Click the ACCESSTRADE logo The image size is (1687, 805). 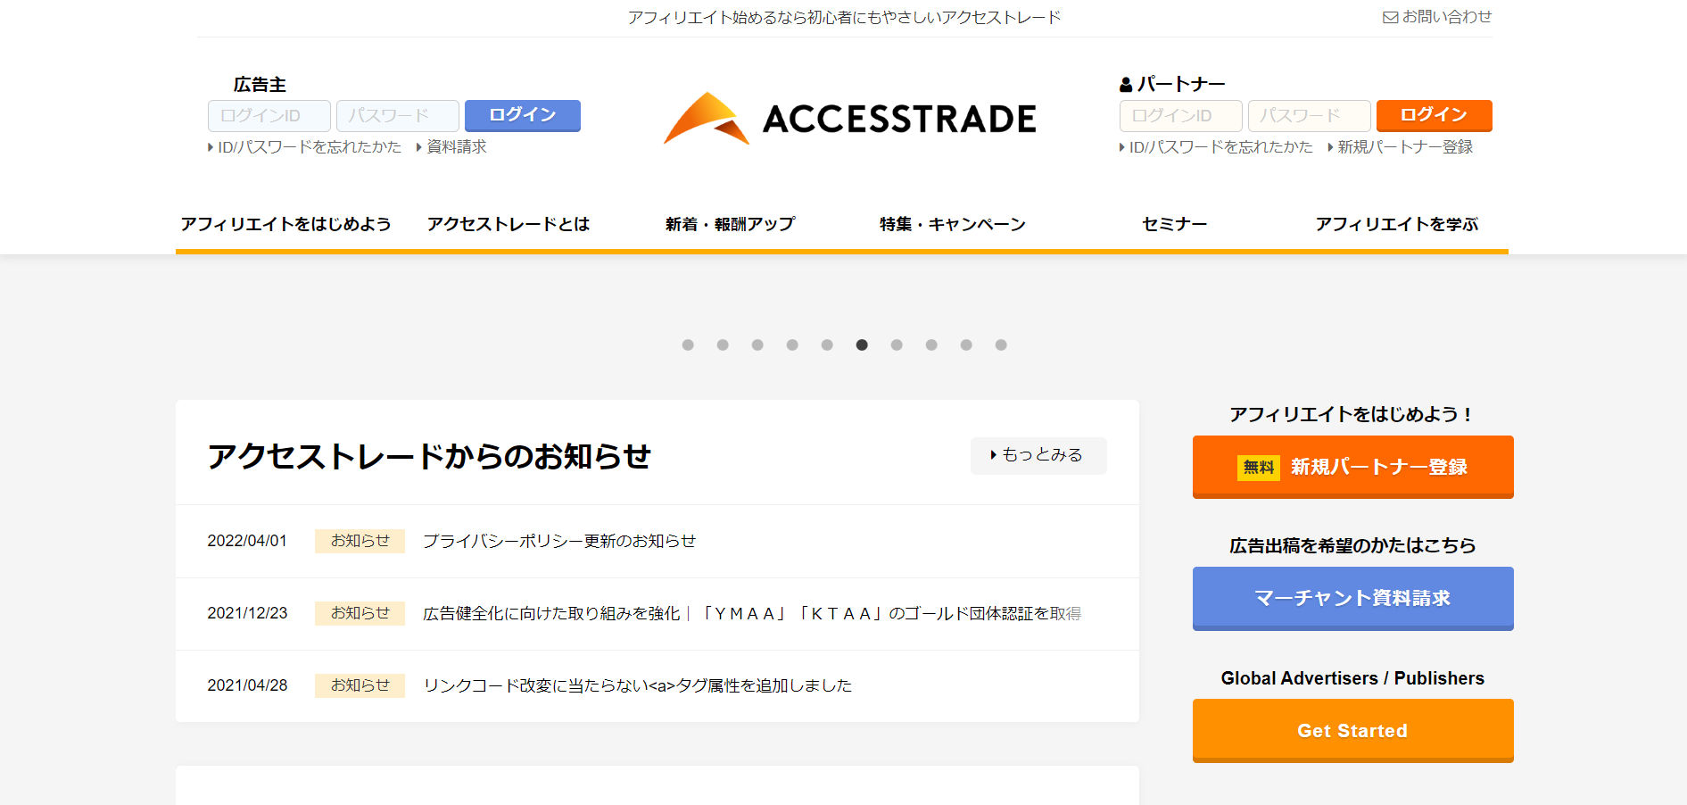click(850, 118)
